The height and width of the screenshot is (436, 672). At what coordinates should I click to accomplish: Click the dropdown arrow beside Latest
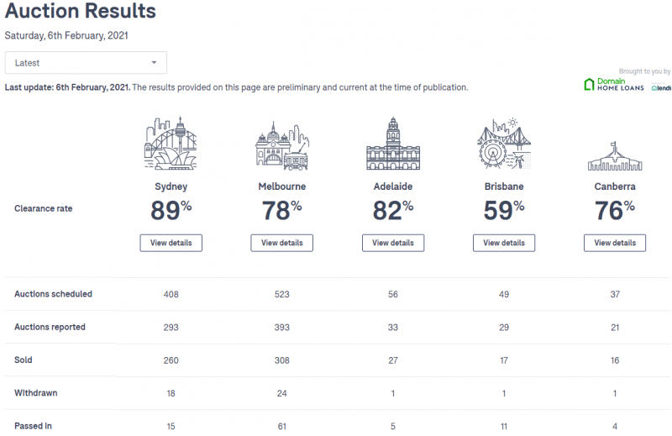click(154, 63)
